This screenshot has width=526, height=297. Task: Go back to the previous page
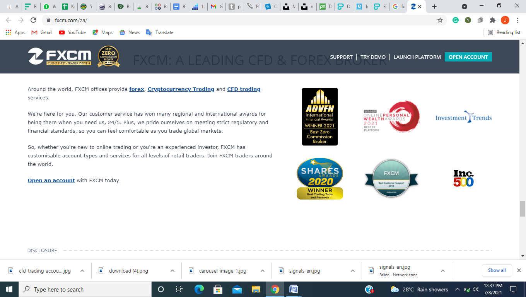coord(9,20)
